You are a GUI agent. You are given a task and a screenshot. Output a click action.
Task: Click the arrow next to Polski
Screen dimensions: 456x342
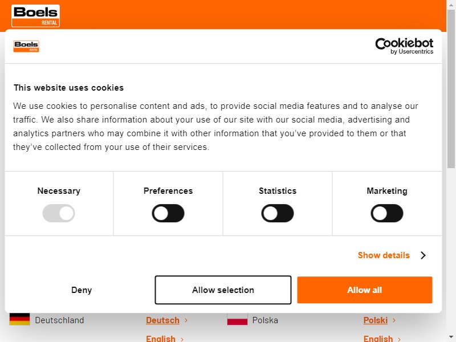tap(394, 320)
